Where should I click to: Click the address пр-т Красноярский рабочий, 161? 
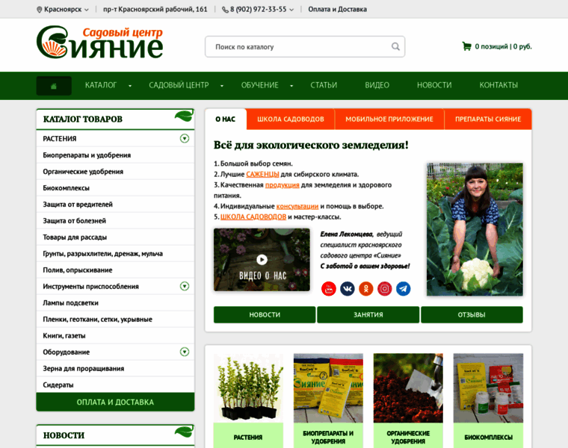pos(155,10)
